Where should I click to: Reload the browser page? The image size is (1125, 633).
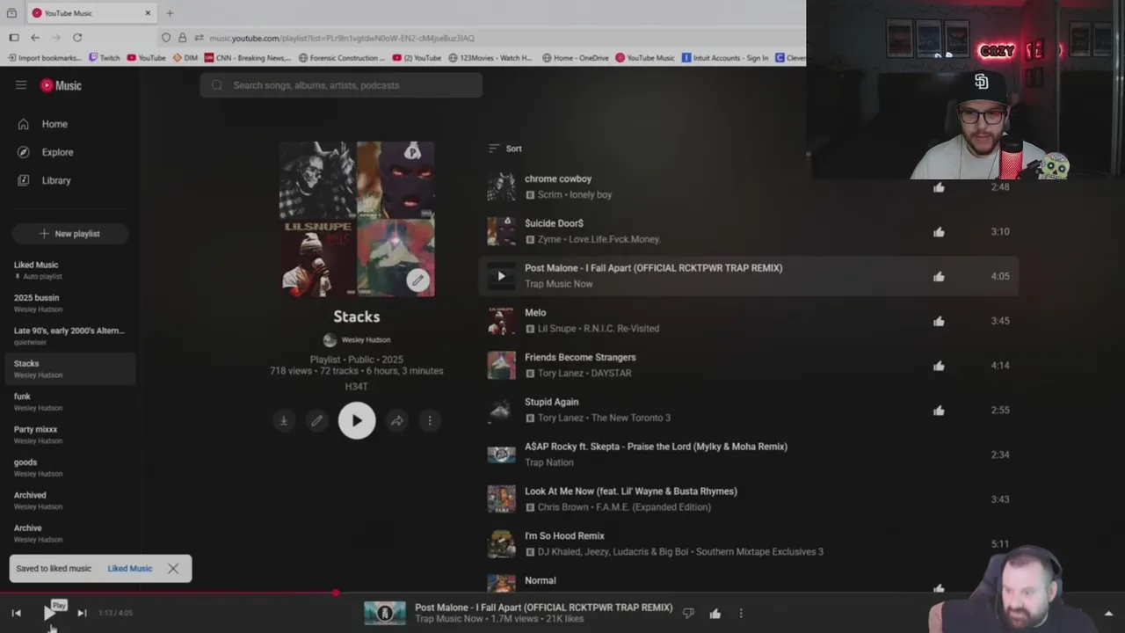(77, 38)
